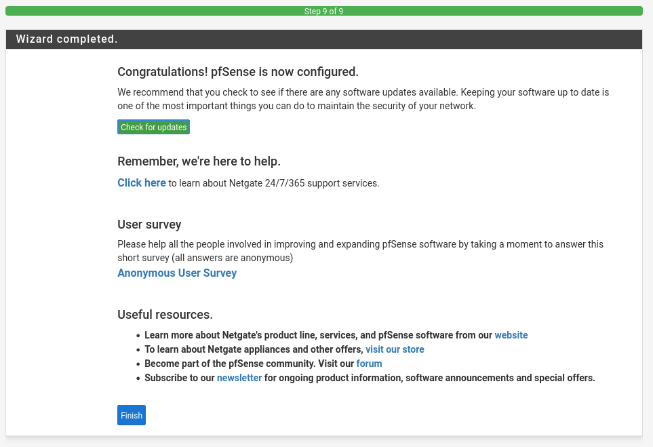This screenshot has height=447, width=653.
Task: Follow the 'website' link in Useful resources
Action: point(511,335)
